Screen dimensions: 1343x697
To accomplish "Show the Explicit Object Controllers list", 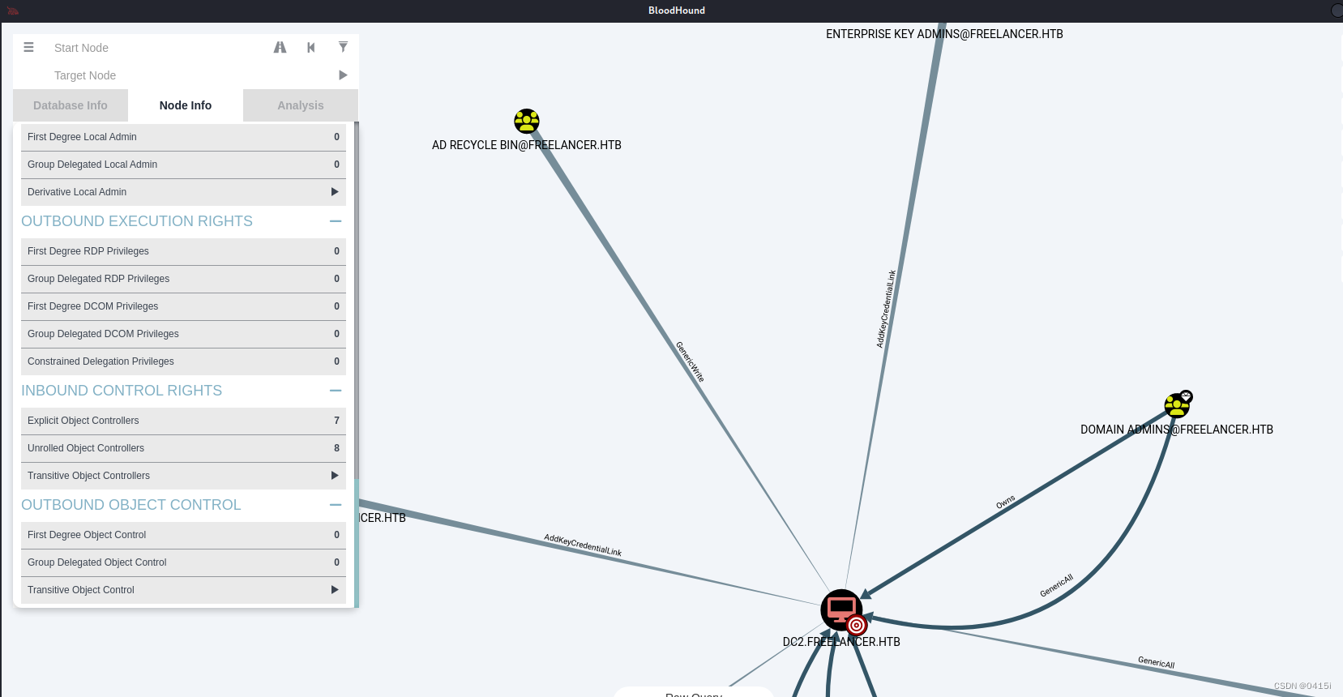I will [x=183, y=421].
